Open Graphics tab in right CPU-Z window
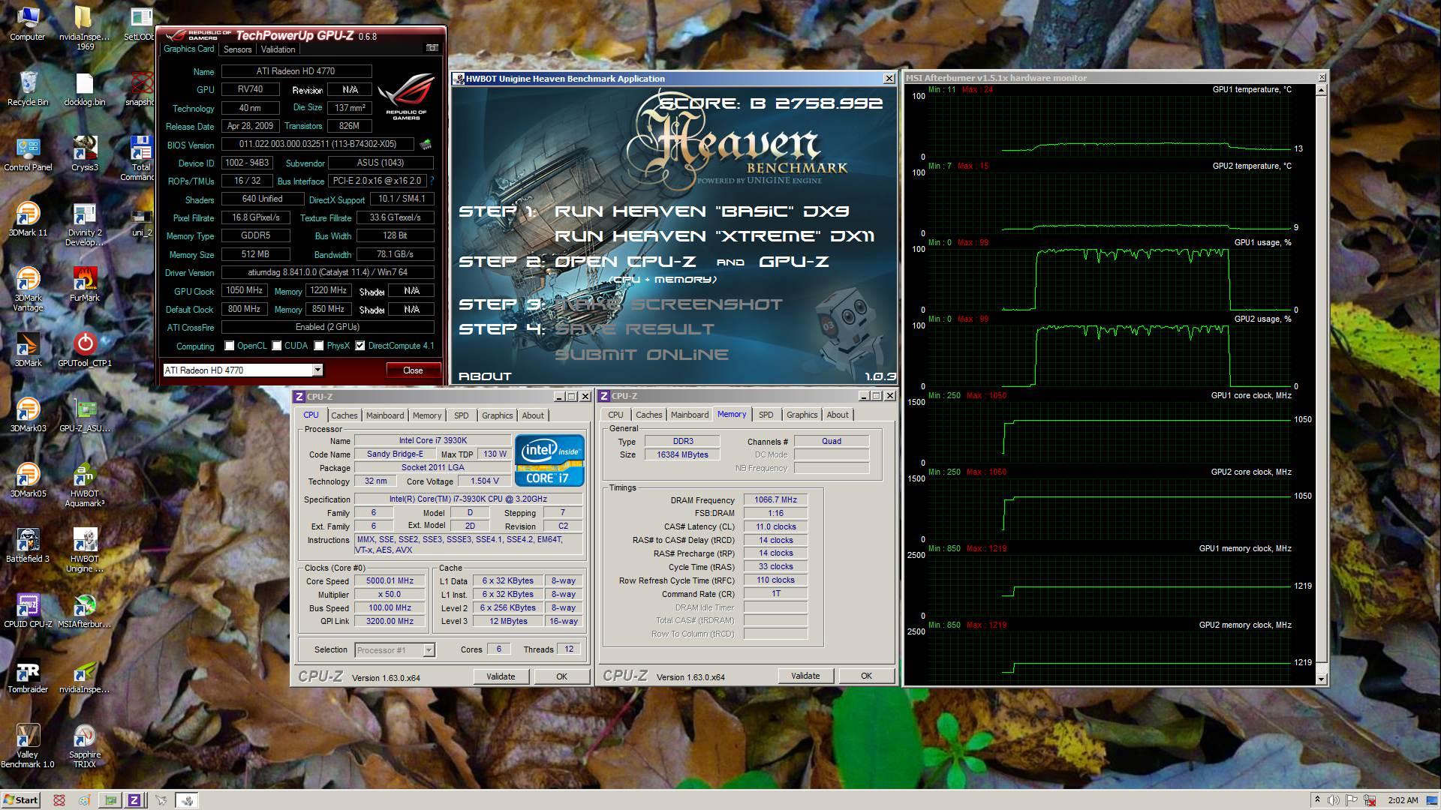The height and width of the screenshot is (810, 1441). (802, 415)
